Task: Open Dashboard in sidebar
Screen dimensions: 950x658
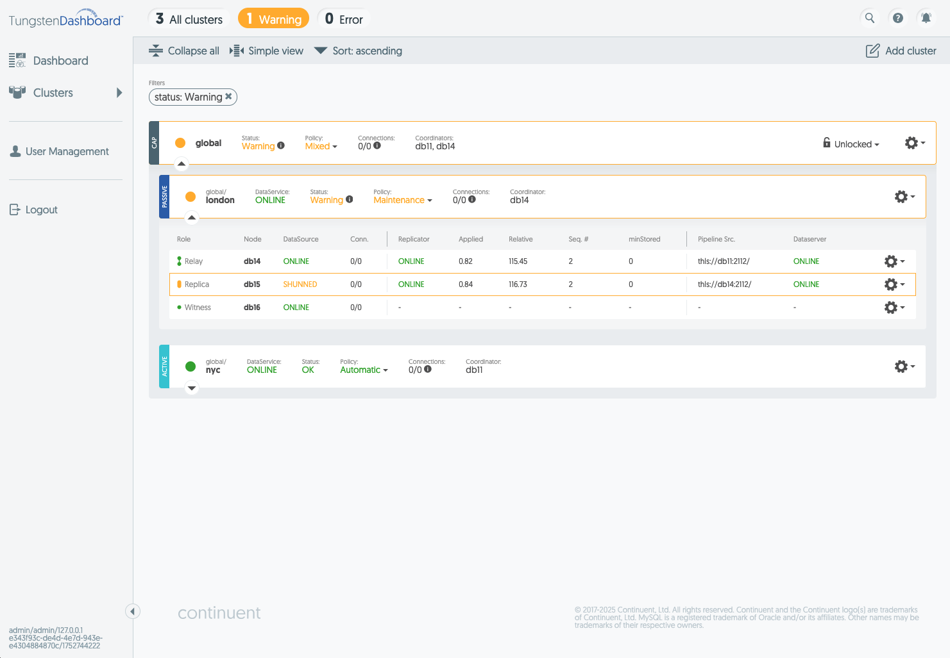Action: click(60, 60)
